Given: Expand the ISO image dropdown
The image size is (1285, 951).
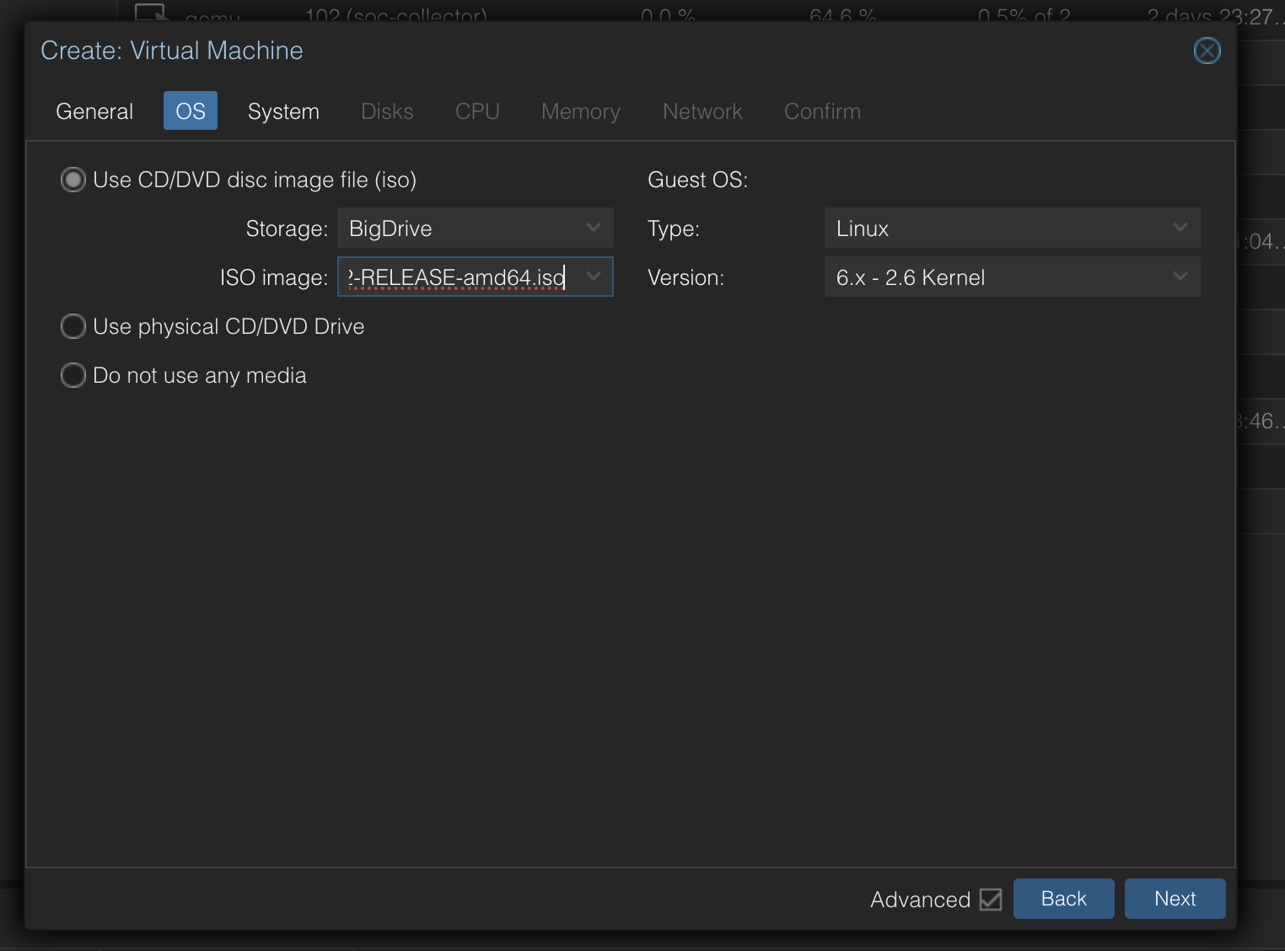Looking at the screenshot, I should click(593, 277).
